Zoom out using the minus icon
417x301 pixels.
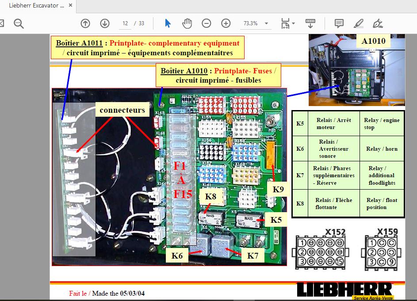[x=206, y=23]
